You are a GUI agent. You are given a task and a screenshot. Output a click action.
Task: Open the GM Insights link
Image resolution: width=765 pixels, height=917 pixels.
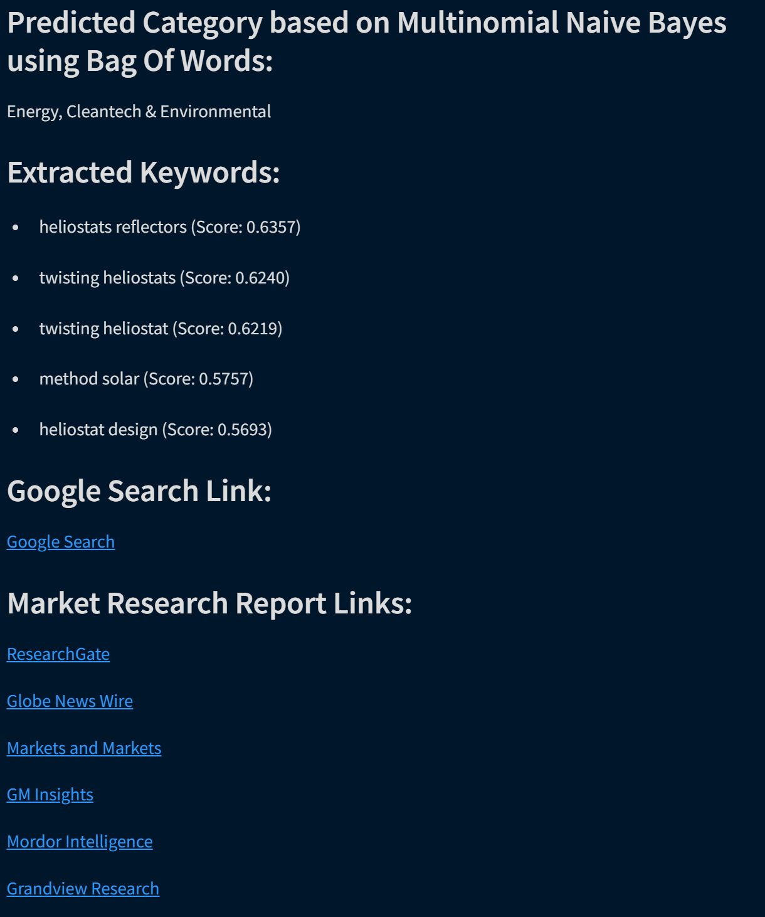click(x=50, y=795)
